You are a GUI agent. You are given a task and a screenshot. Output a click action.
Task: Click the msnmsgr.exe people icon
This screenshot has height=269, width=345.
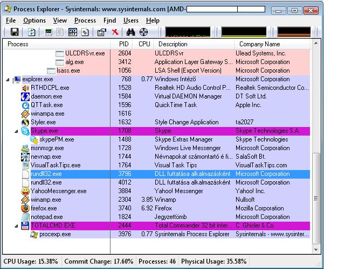(x=25, y=148)
